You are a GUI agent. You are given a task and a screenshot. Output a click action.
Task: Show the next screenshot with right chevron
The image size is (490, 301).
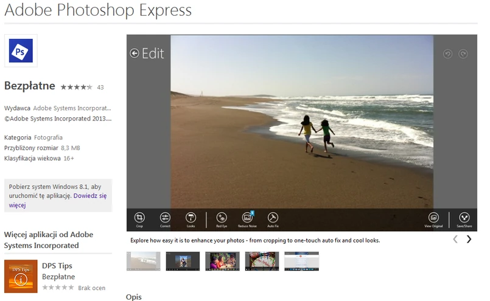click(469, 240)
